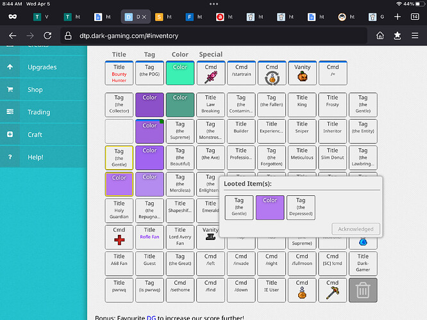Select looted purple Color swatch
Screen dimensions: 427x320
coord(270,207)
